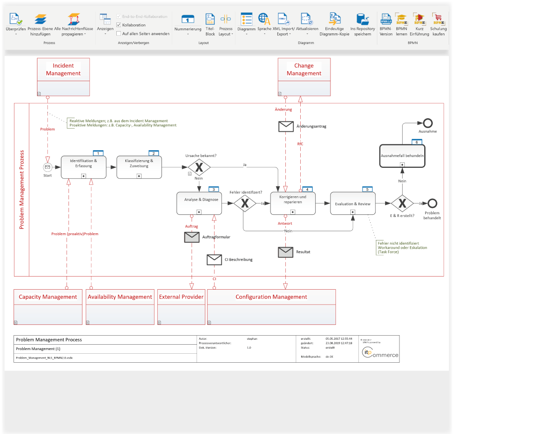Click the note icon in Capacity Management pool
The image size is (541, 434).
[16, 322]
